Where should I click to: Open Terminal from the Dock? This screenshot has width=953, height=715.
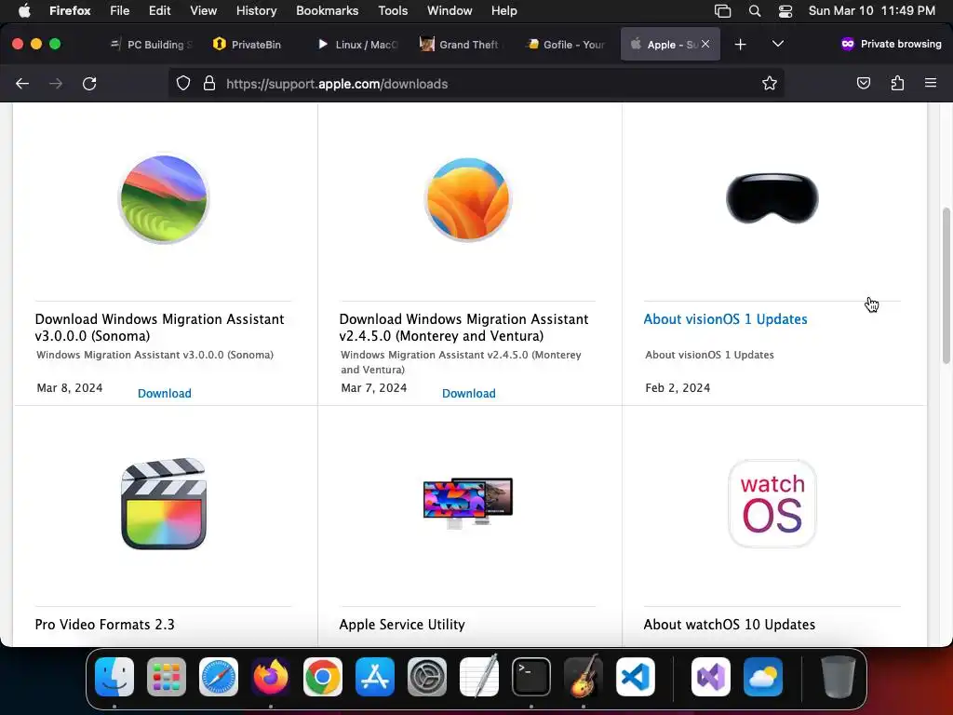click(x=531, y=677)
